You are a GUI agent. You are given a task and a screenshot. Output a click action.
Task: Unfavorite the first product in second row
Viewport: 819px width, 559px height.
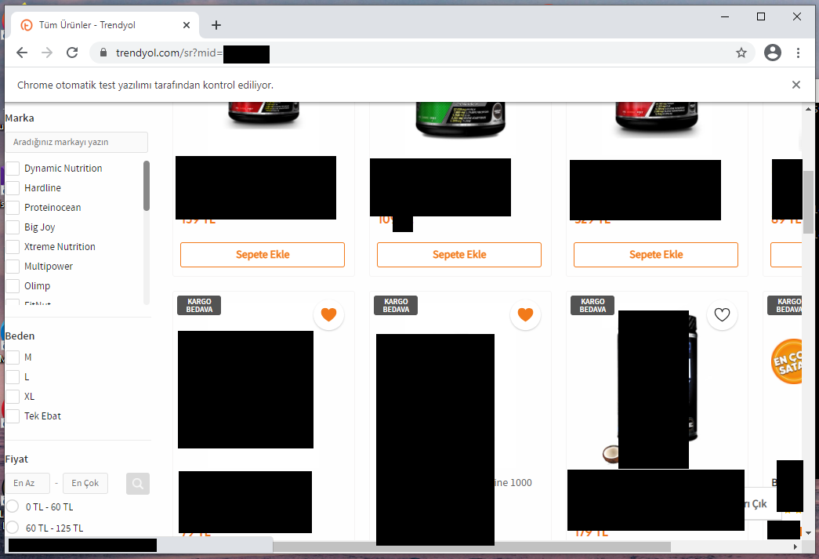pos(328,314)
